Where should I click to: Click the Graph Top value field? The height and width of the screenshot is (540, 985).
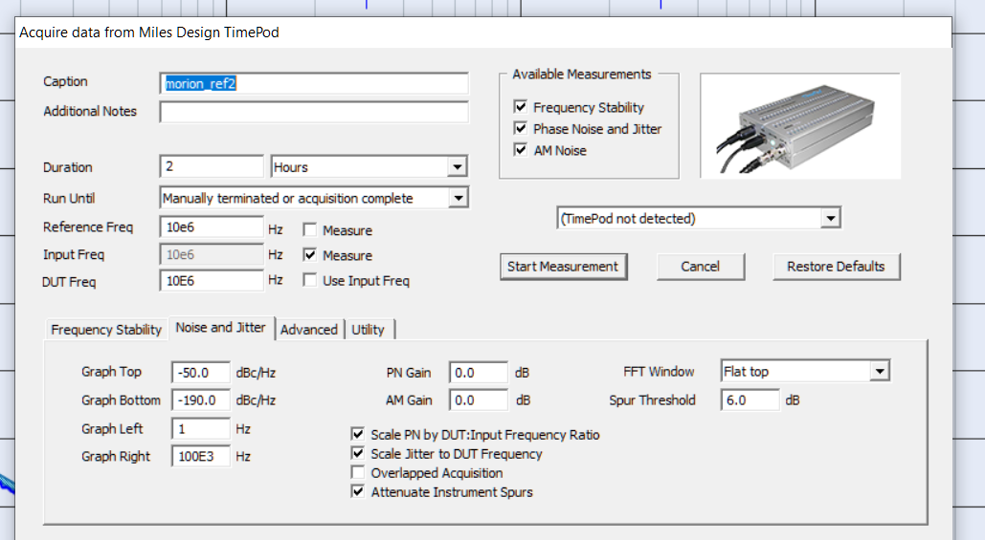[201, 373]
